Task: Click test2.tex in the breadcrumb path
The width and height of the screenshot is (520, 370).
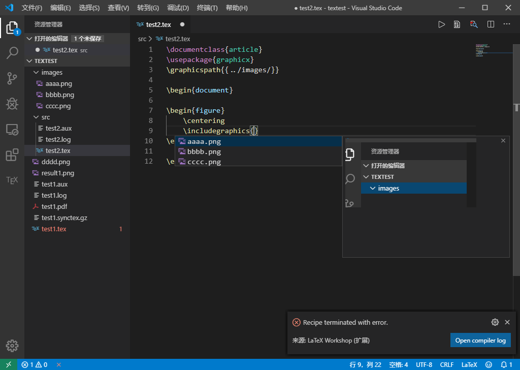Action: click(x=178, y=39)
